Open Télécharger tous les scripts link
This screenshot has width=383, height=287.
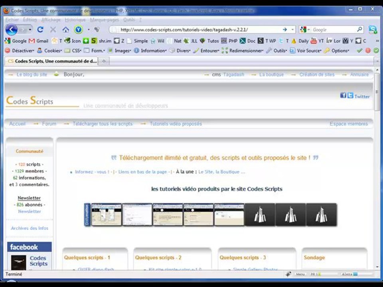coord(103,124)
